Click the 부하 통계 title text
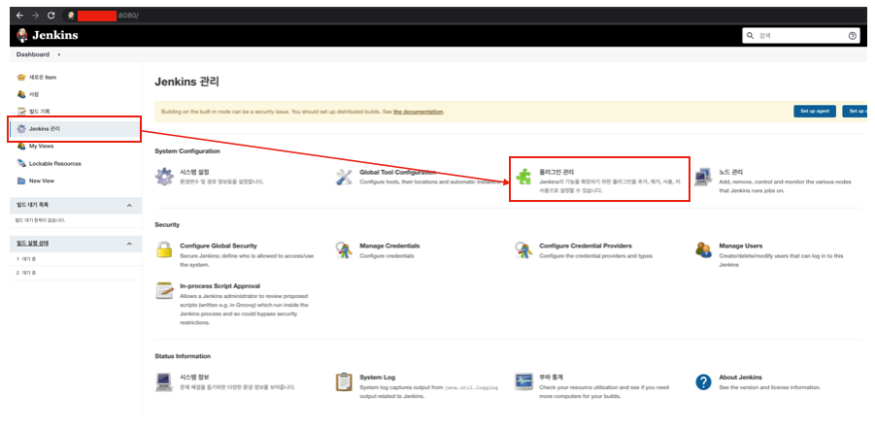The height and width of the screenshot is (430, 875). pyautogui.click(x=551, y=377)
